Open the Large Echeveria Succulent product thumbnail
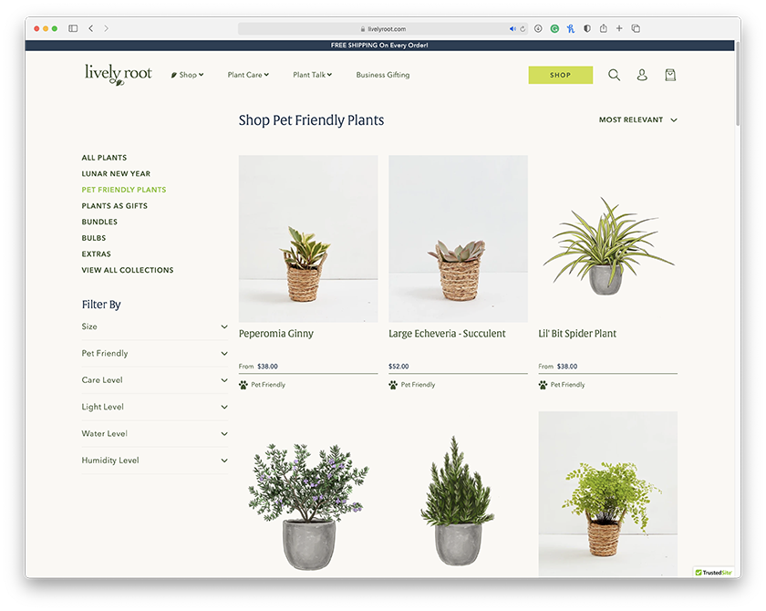 pos(458,239)
